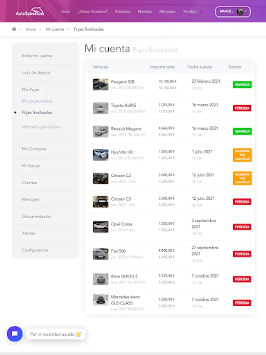Open the Renault Megane vehicle name
This screenshot has width=266, height=355.
[x=126, y=129]
